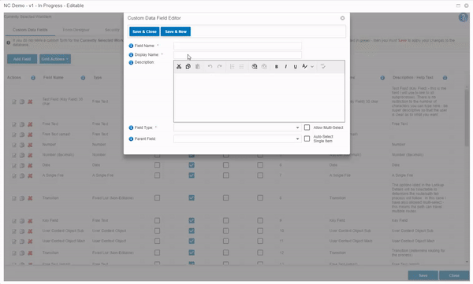
Task: Click the Save button at the bottom right
Action: (423, 275)
